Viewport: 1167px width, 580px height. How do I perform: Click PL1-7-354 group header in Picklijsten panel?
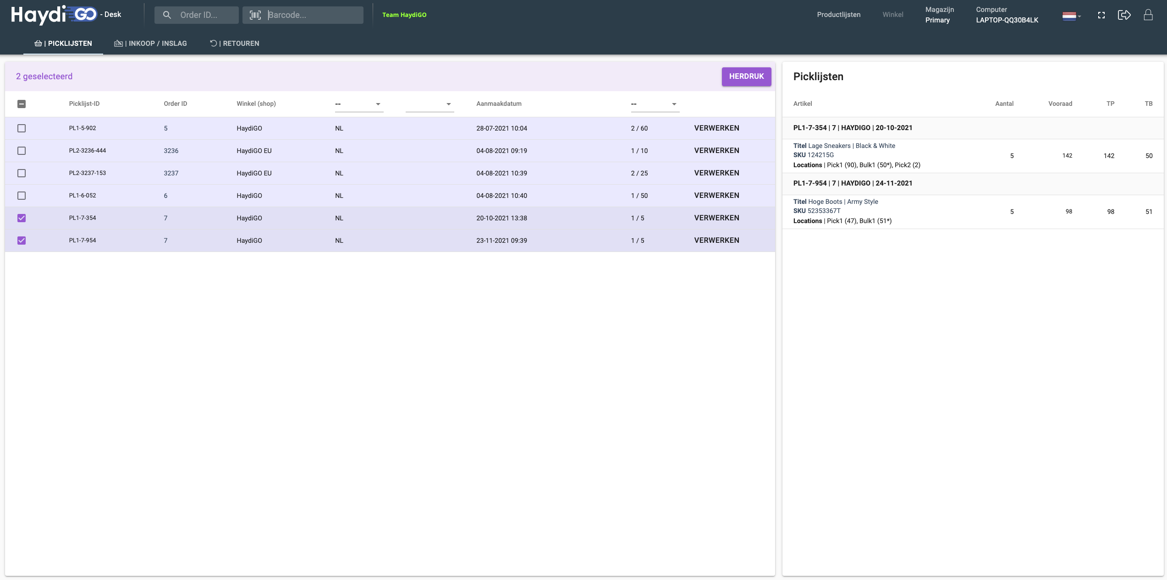pos(853,128)
